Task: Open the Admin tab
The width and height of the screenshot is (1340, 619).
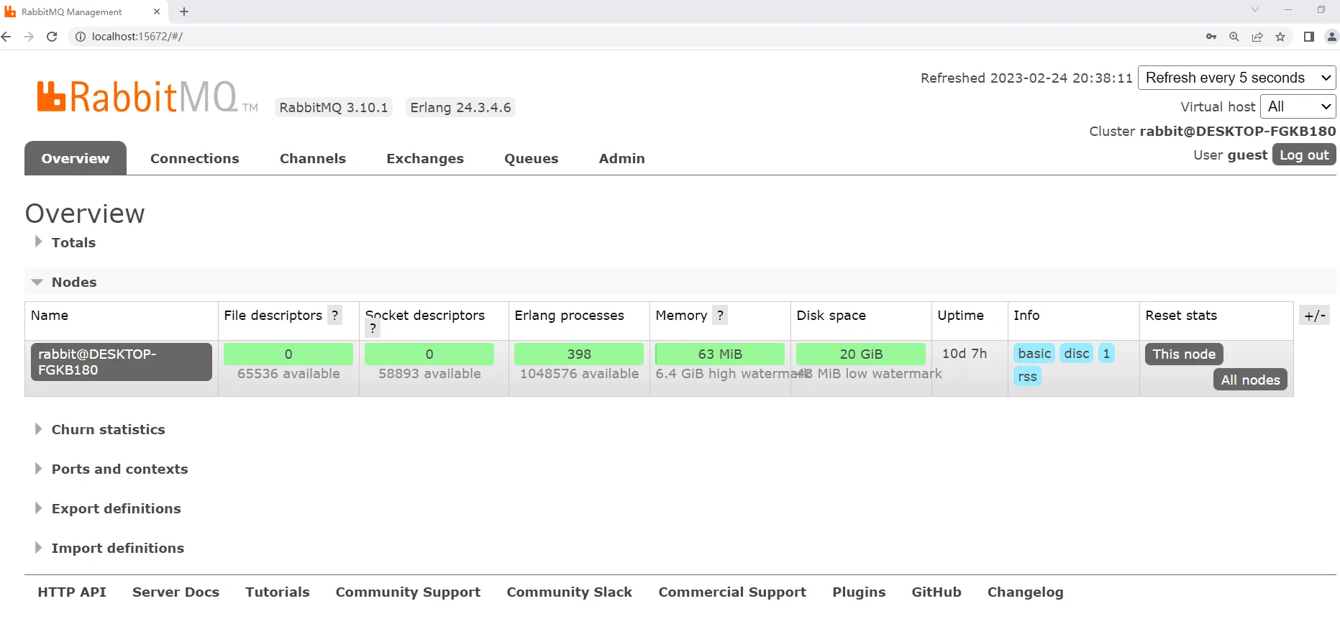Action: click(x=622, y=158)
